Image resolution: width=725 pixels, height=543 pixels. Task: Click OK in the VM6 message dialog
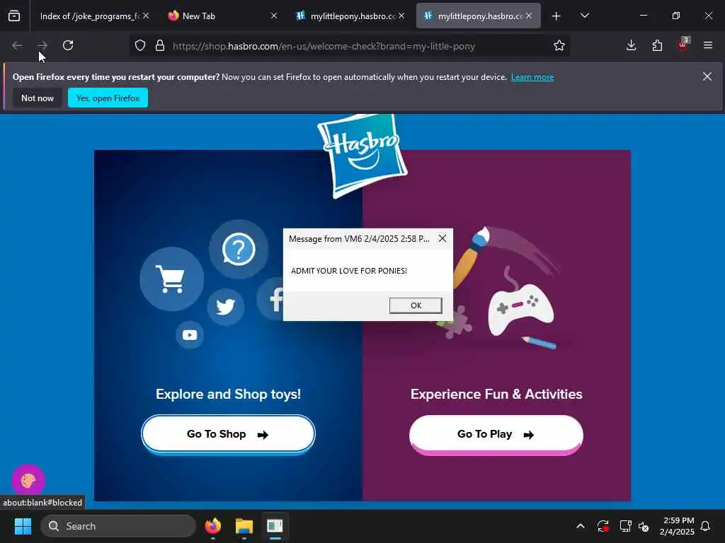pyautogui.click(x=416, y=305)
